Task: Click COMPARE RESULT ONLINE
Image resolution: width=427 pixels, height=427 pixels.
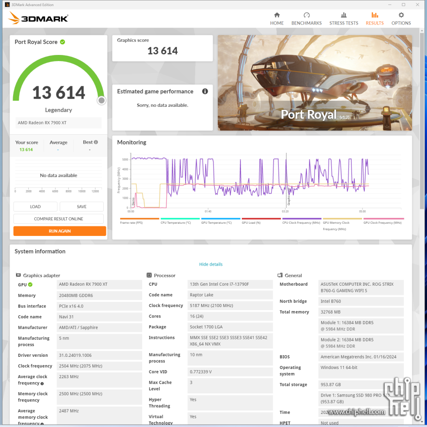Action: (x=58, y=219)
